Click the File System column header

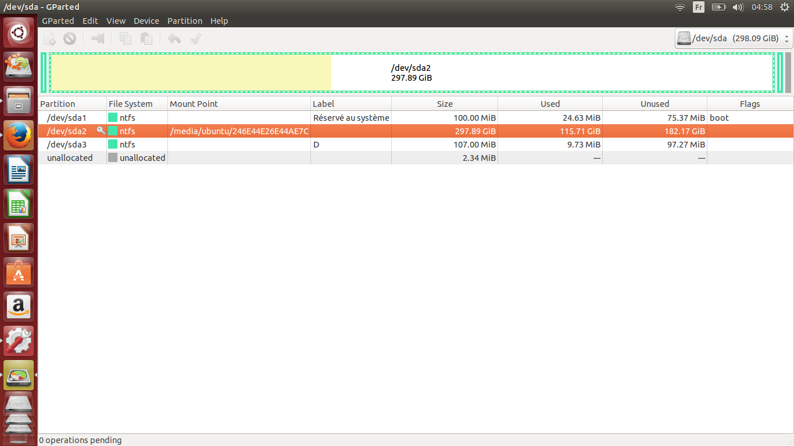(137, 104)
